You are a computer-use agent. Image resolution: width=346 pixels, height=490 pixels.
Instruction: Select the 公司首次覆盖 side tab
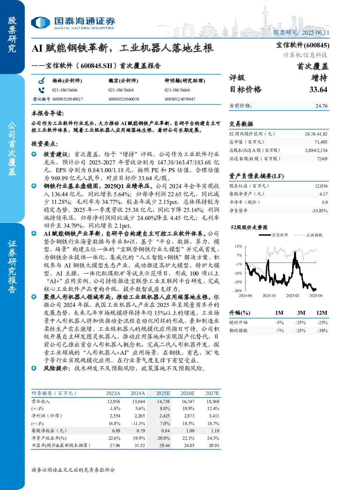pos(12,148)
